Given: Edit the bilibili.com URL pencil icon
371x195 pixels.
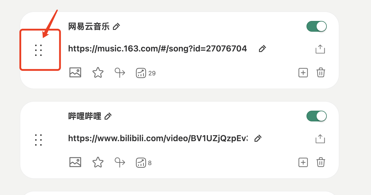Looking at the screenshot, I should coord(258,138).
